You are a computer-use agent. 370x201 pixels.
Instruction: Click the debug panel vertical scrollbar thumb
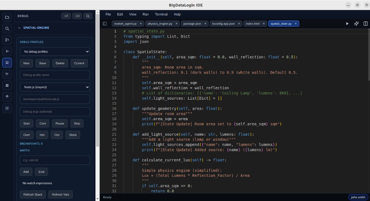pos(98,80)
